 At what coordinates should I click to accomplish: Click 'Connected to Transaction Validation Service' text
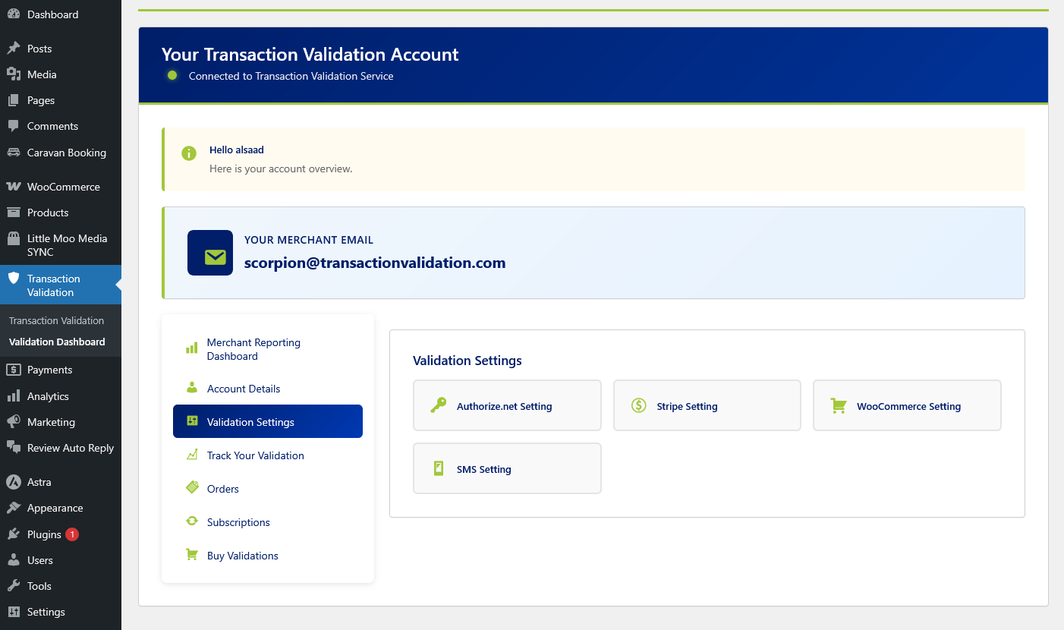pyautogui.click(x=291, y=76)
